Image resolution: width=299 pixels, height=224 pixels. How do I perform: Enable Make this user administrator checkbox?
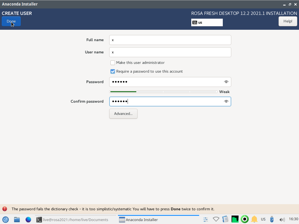(x=113, y=63)
